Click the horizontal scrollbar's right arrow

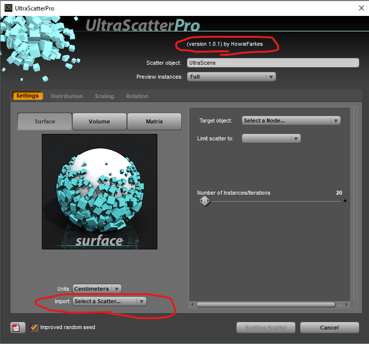pyautogui.click(x=347, y=305)
